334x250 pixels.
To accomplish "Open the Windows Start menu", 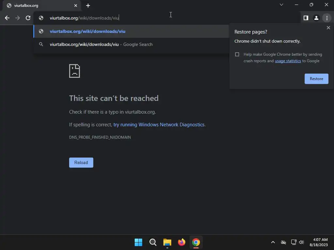I will (x=138, y=242).
